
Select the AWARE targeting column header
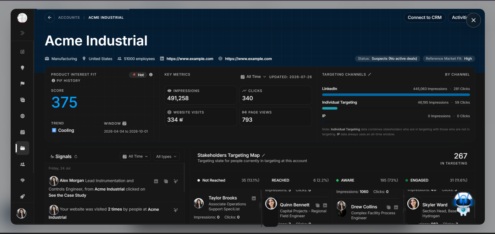(x=367, y=180)
